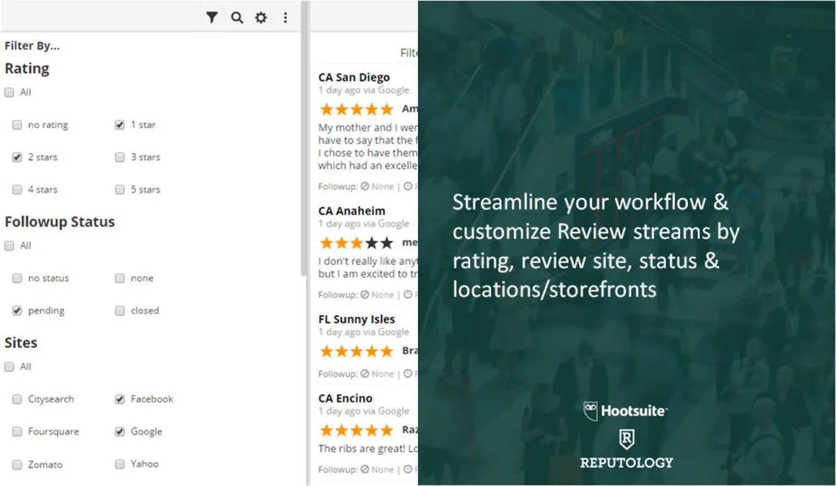Enable the Foursquare site filter
This screenshot has height=486, width=836.
click(x=17, y=432)
